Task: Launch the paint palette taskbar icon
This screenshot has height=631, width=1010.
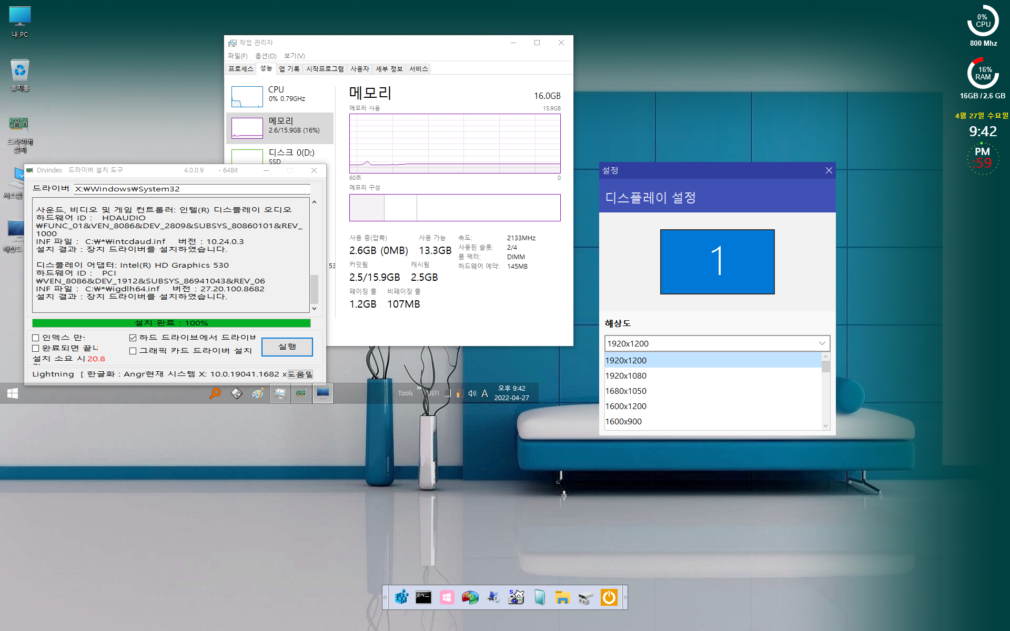Action: pyautogui.click(x=258, y=393)
